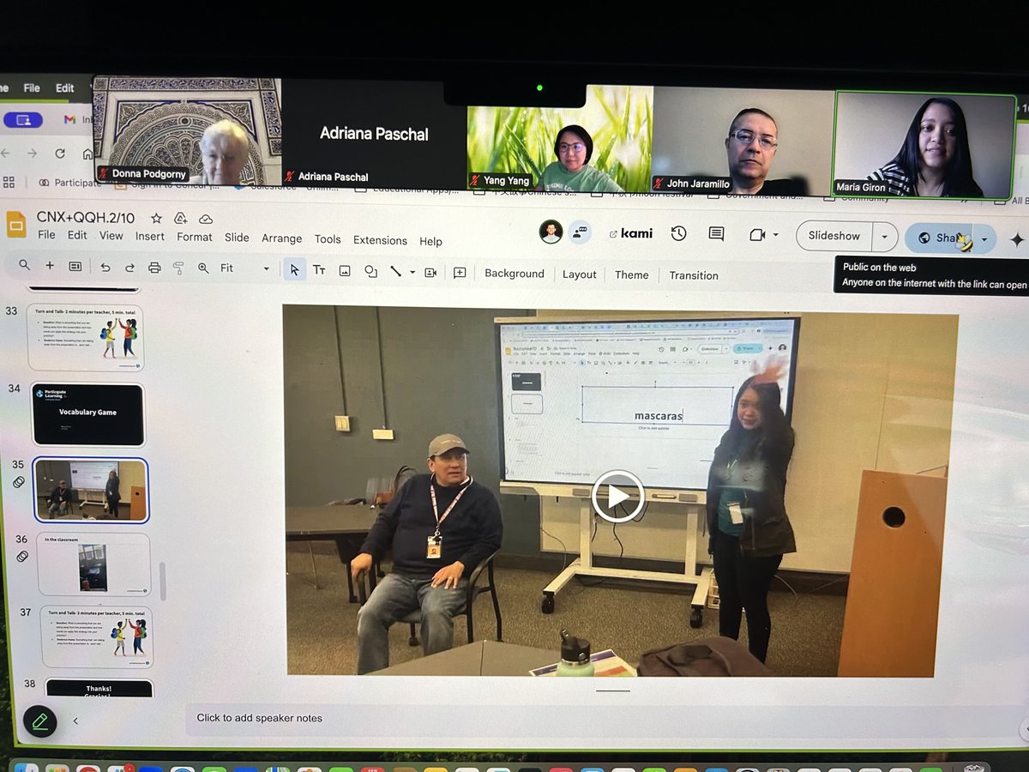Add a comment with the toolbar icon

point(460,273)
